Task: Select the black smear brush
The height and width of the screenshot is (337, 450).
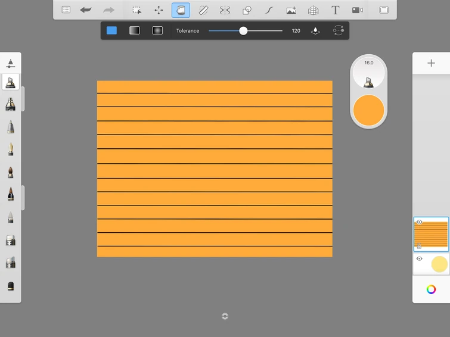Action: coord(11,286)
